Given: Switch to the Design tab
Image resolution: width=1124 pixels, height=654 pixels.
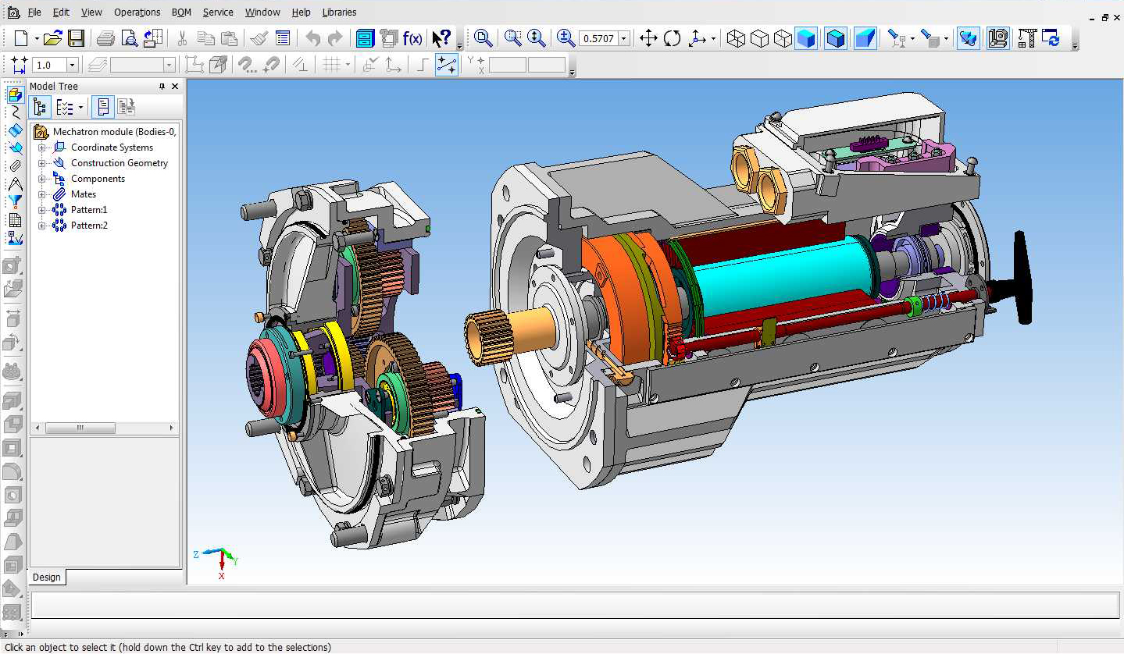Looking at the screenshot, I should coord(46,578).
